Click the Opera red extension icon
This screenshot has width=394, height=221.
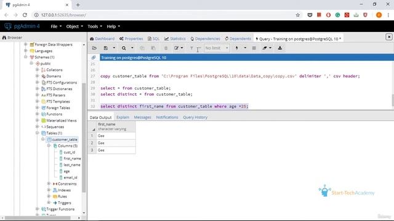[328, 15]
